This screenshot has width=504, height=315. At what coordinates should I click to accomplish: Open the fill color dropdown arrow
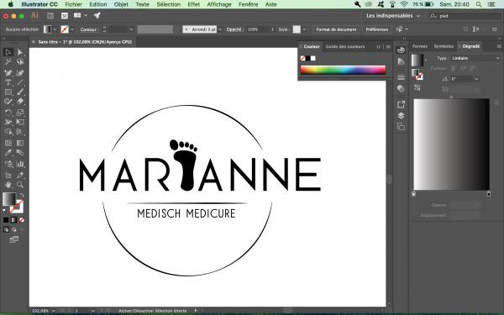[55, 29]
